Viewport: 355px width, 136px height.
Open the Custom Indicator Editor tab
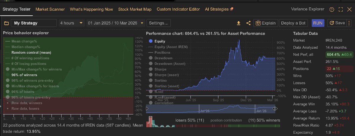coord(178,9)
